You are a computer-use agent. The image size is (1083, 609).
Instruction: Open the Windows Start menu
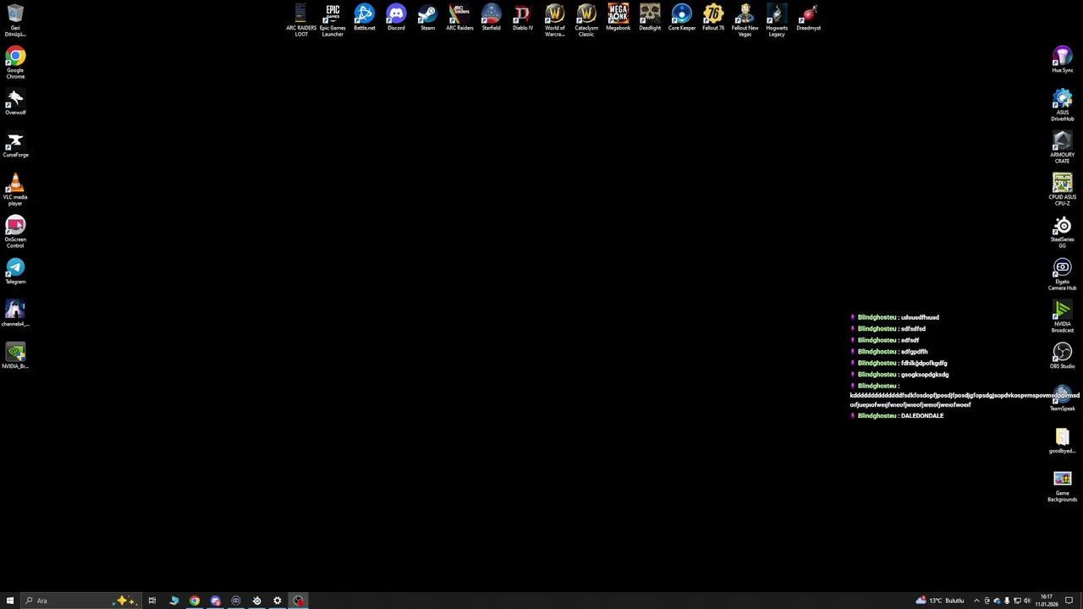(10, 601)
